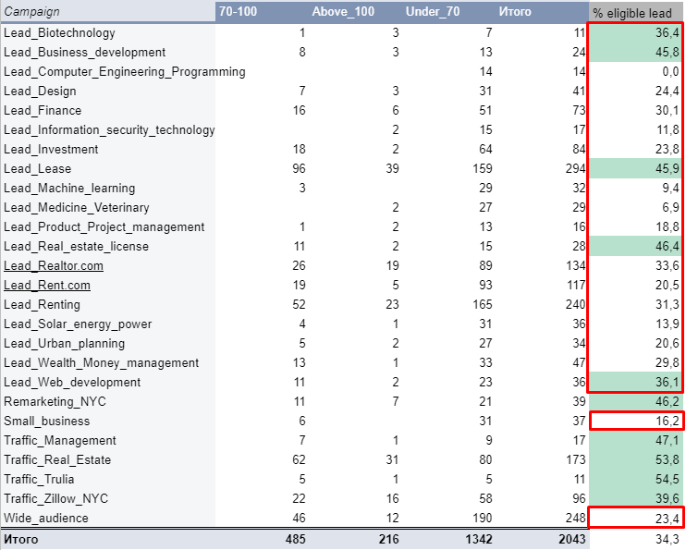Select the 23,4 cell for Wide_audience

coord(636,518)
